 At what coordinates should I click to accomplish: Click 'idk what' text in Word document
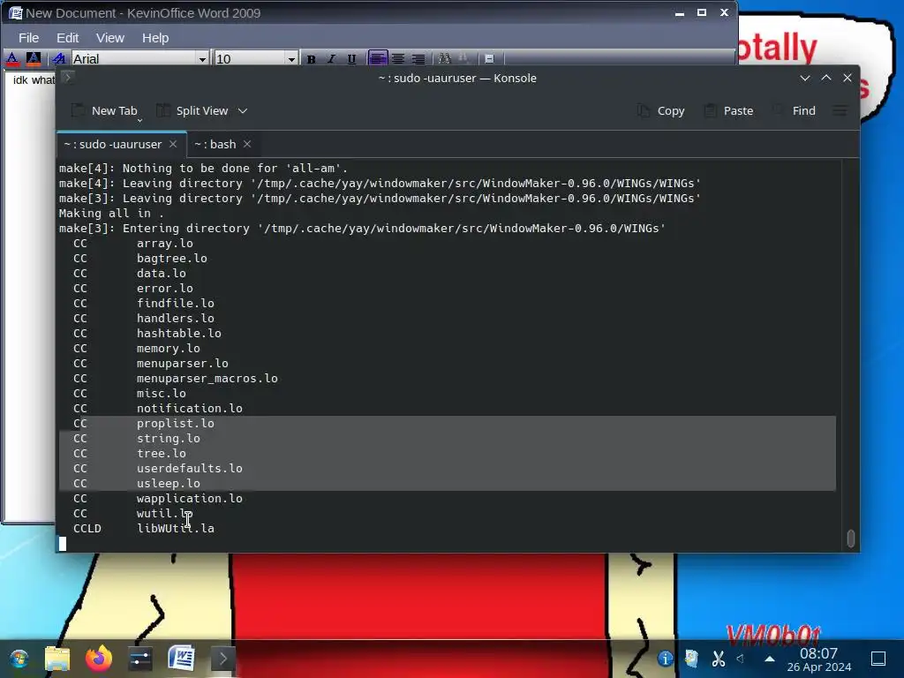tap(34, 80)
